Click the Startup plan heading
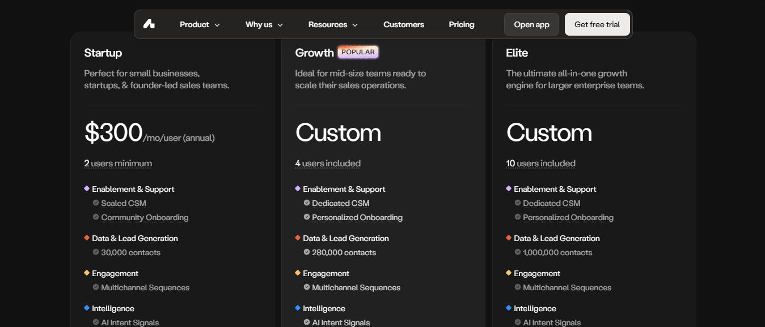 103,53
